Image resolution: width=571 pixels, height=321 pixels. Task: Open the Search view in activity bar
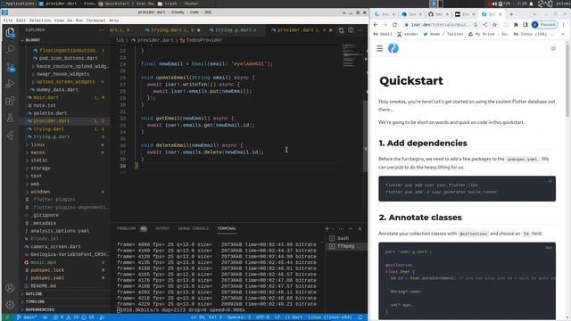[x=10, y=49]
